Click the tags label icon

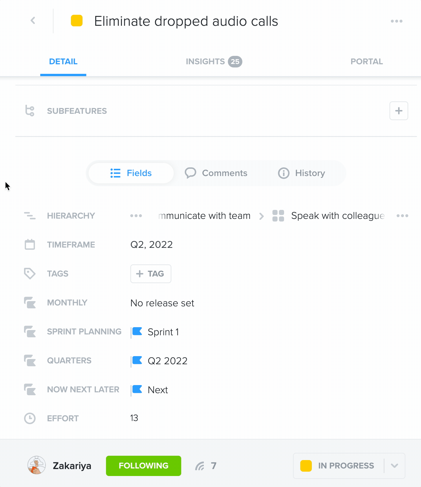pyautogui.click(x=30, y=274)
